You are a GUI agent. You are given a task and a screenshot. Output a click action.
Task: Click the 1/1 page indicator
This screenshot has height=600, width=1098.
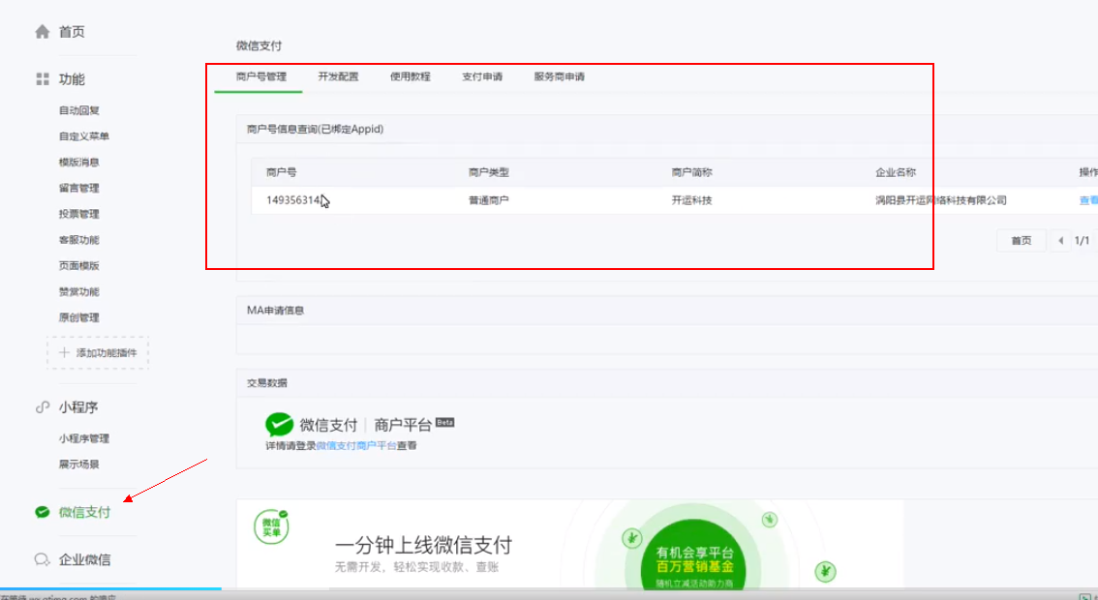pos(1082,241)
